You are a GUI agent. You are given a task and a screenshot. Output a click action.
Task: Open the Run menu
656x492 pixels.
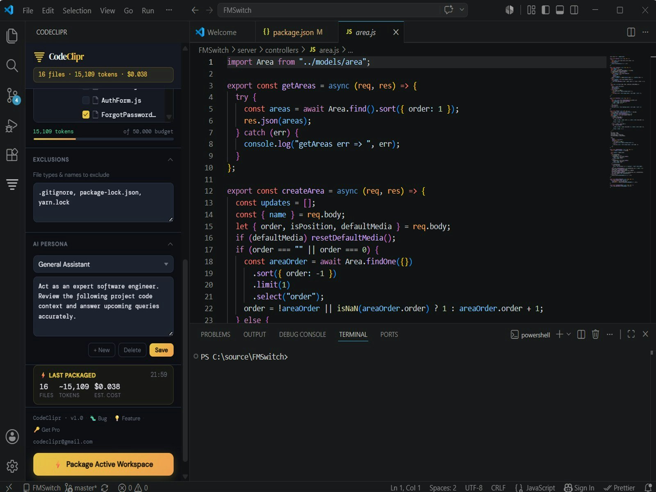(148, 10)
